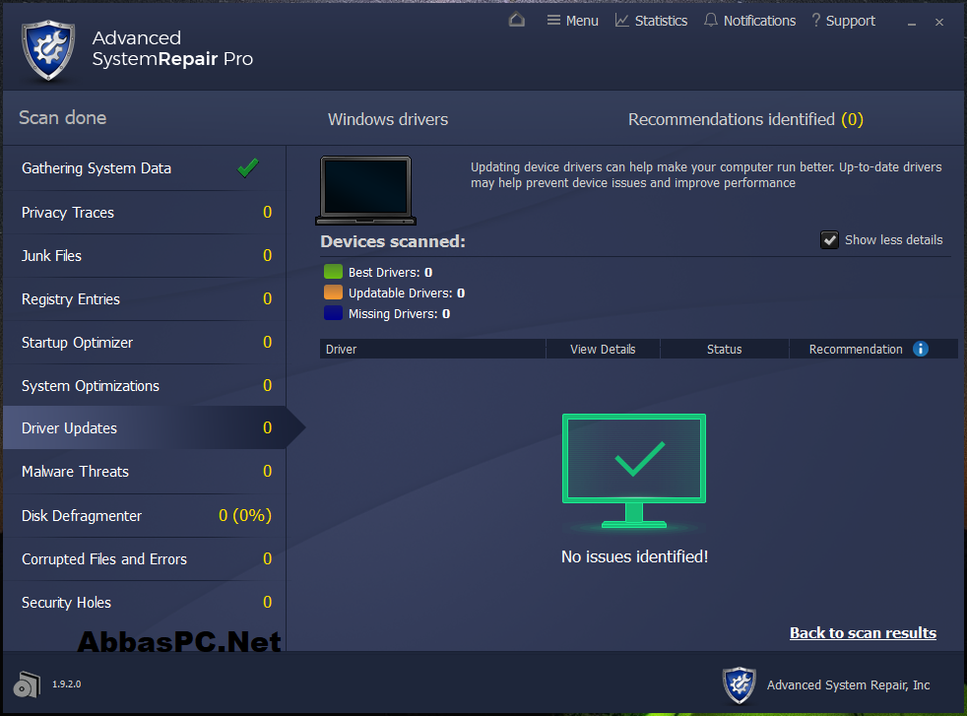This screenshot has width=967, height=716.
Task: Click the blue info icon beside Recommendation
Action: click(920, 349)
